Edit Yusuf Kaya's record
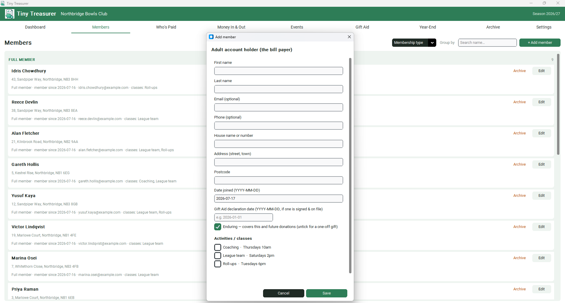The width and height of the screenshot is (565, 303). point(542,196)
